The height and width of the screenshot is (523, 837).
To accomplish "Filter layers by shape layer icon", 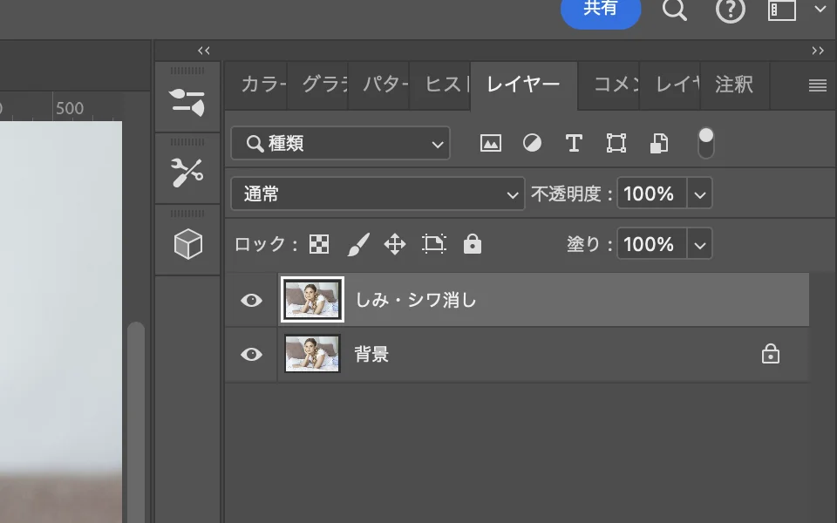I will (616, 144).
